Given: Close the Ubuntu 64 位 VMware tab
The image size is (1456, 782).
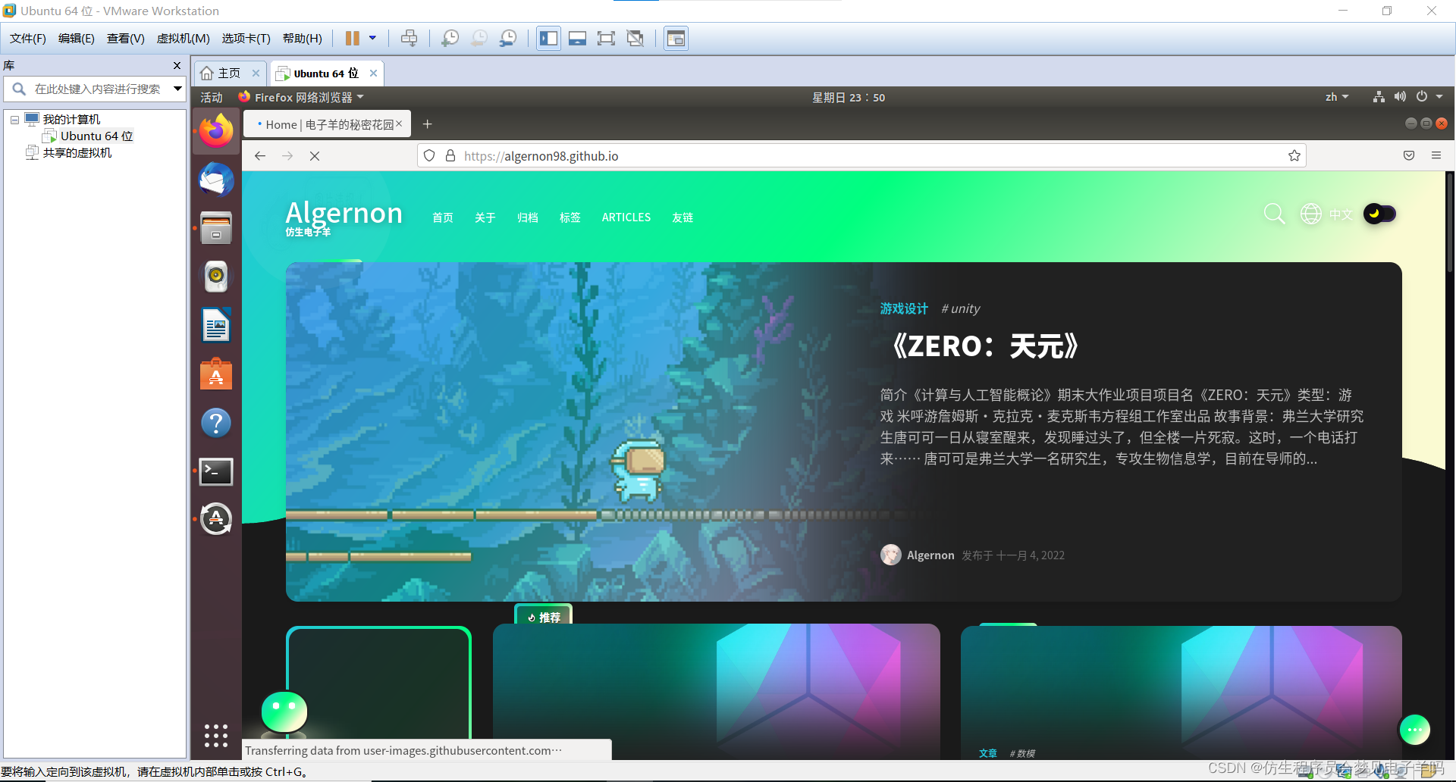Looking at the screenshot, I should click(x=373, y=74).
